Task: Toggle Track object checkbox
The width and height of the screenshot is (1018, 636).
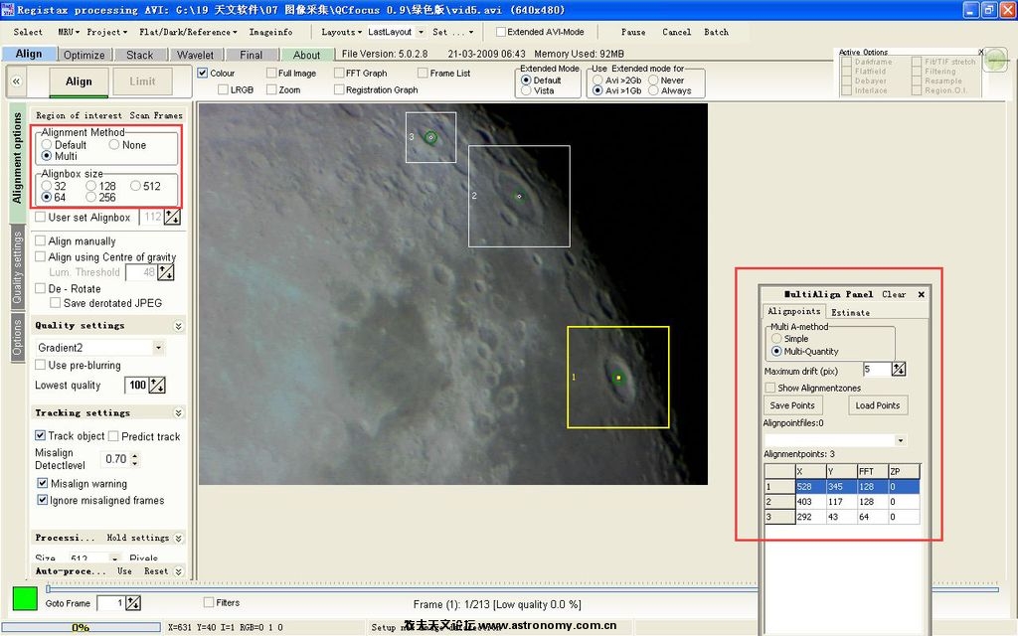Action: click(x=40, y=435)
